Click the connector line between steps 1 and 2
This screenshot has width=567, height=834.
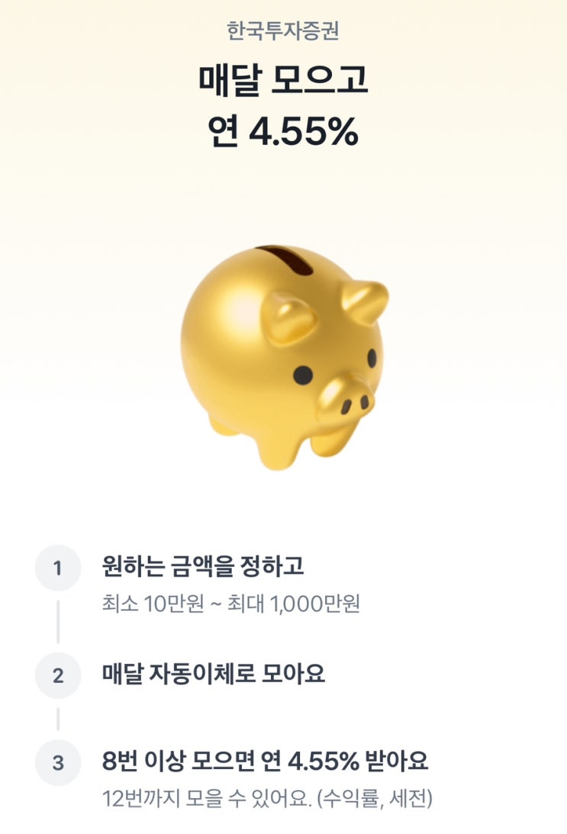58,621
